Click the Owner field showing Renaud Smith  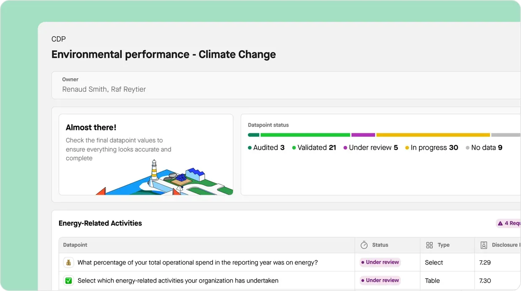coord(104,89)
